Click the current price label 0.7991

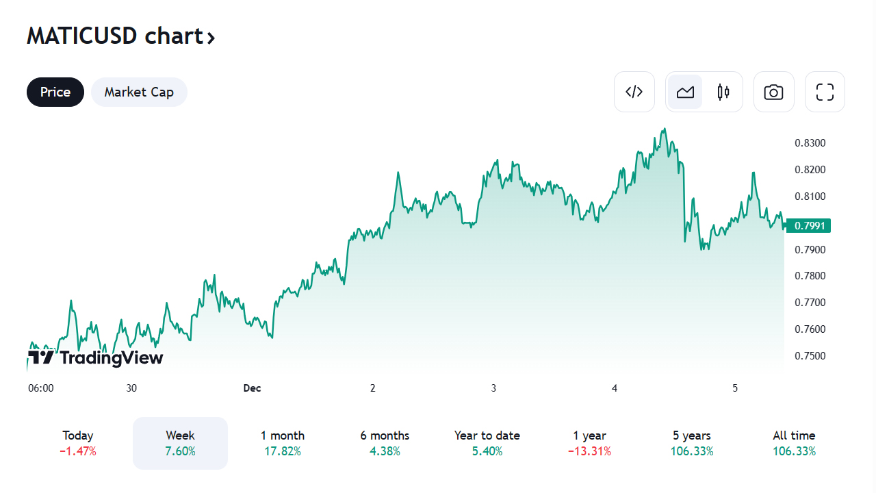pos(808,225)
